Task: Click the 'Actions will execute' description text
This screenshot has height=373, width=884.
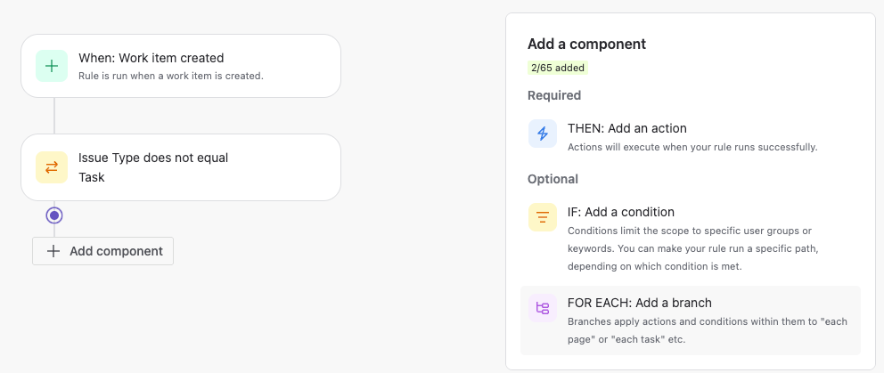Action: (x=692, y=147)
